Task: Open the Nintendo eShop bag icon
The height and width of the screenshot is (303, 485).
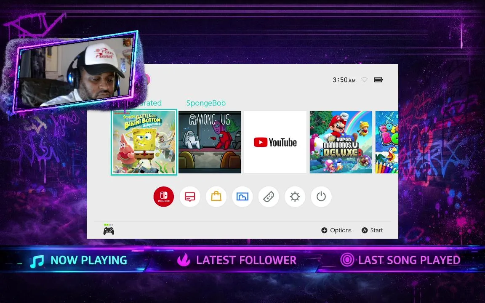Action: 216,197
